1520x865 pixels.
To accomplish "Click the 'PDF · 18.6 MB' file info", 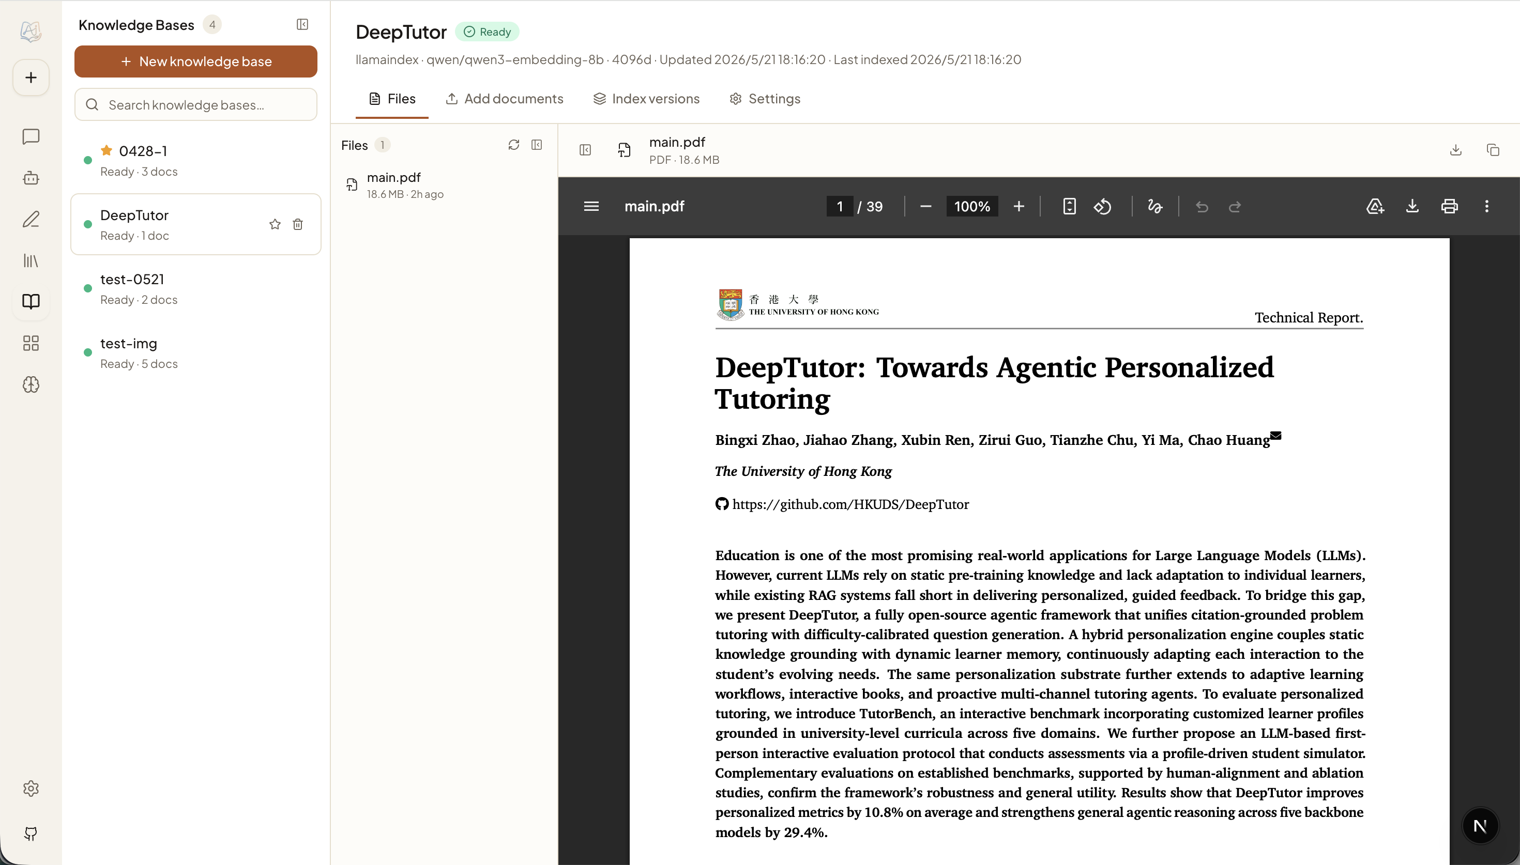I will [685, 160].
